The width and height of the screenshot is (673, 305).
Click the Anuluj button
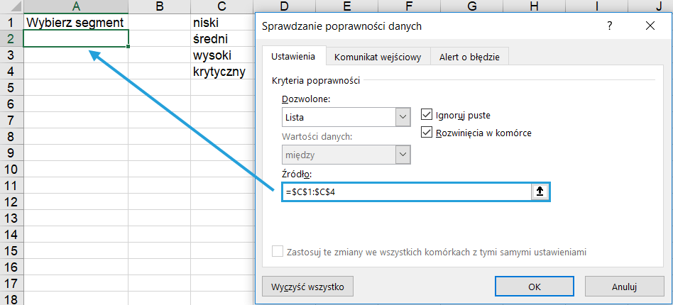coord(623,287)
